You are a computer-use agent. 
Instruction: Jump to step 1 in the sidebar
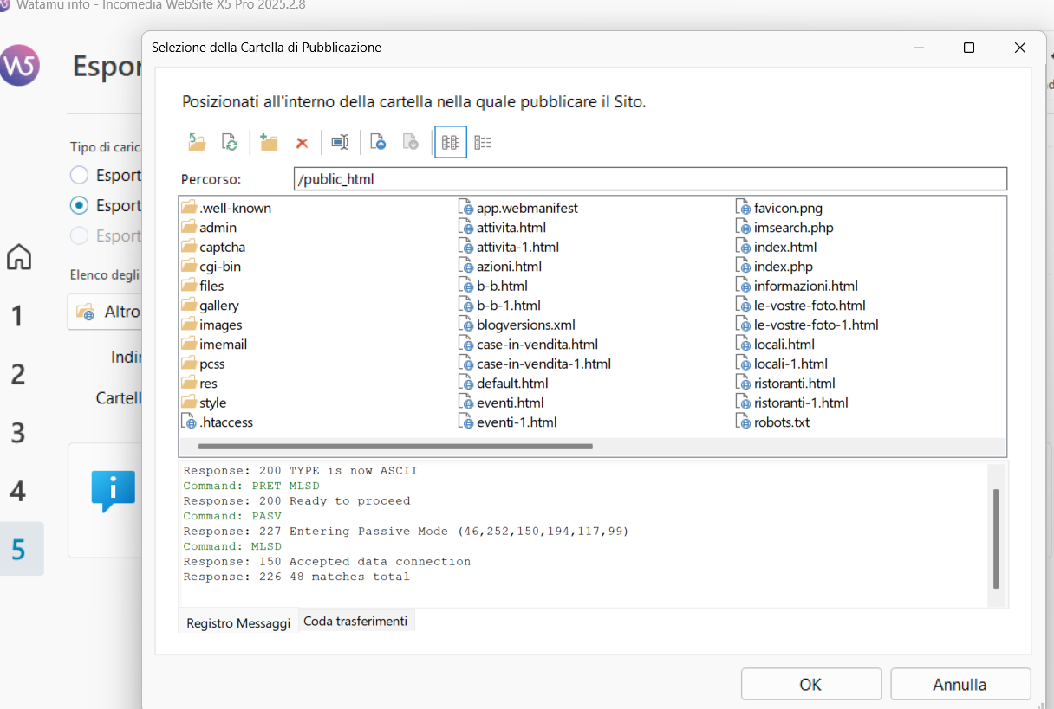pyautogui.click(x=16, y=316)
